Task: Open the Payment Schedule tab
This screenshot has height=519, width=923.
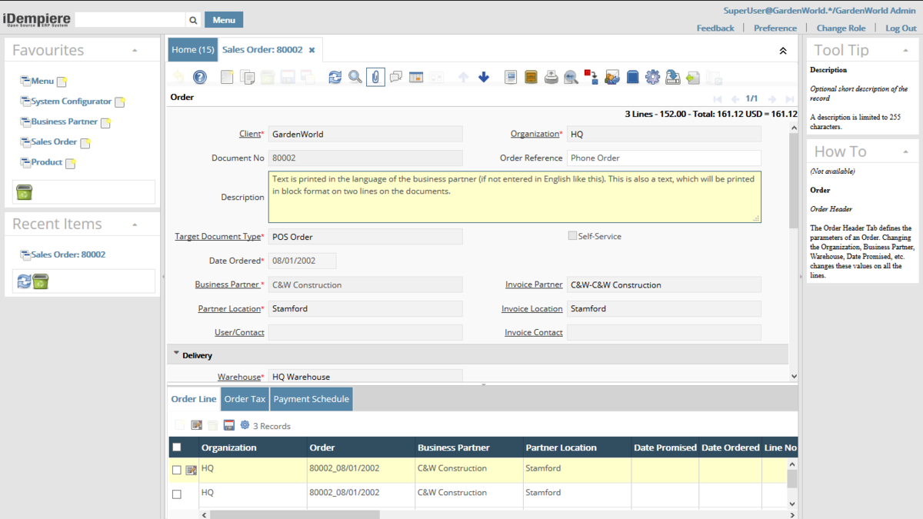Action: click(311, 399)
